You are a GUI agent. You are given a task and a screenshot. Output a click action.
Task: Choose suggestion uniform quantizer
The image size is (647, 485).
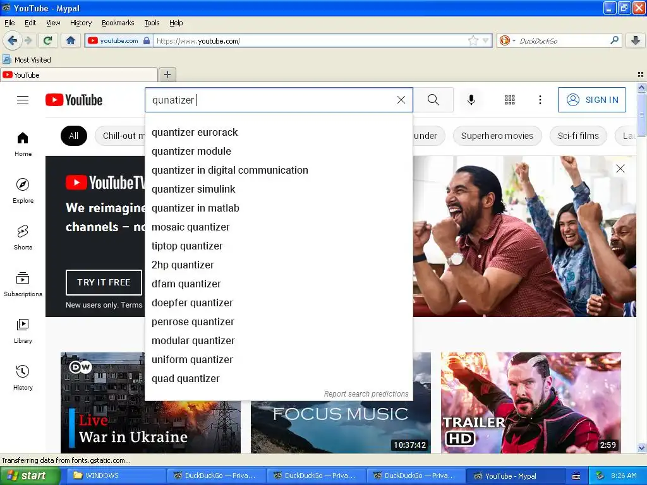[279, 359]
